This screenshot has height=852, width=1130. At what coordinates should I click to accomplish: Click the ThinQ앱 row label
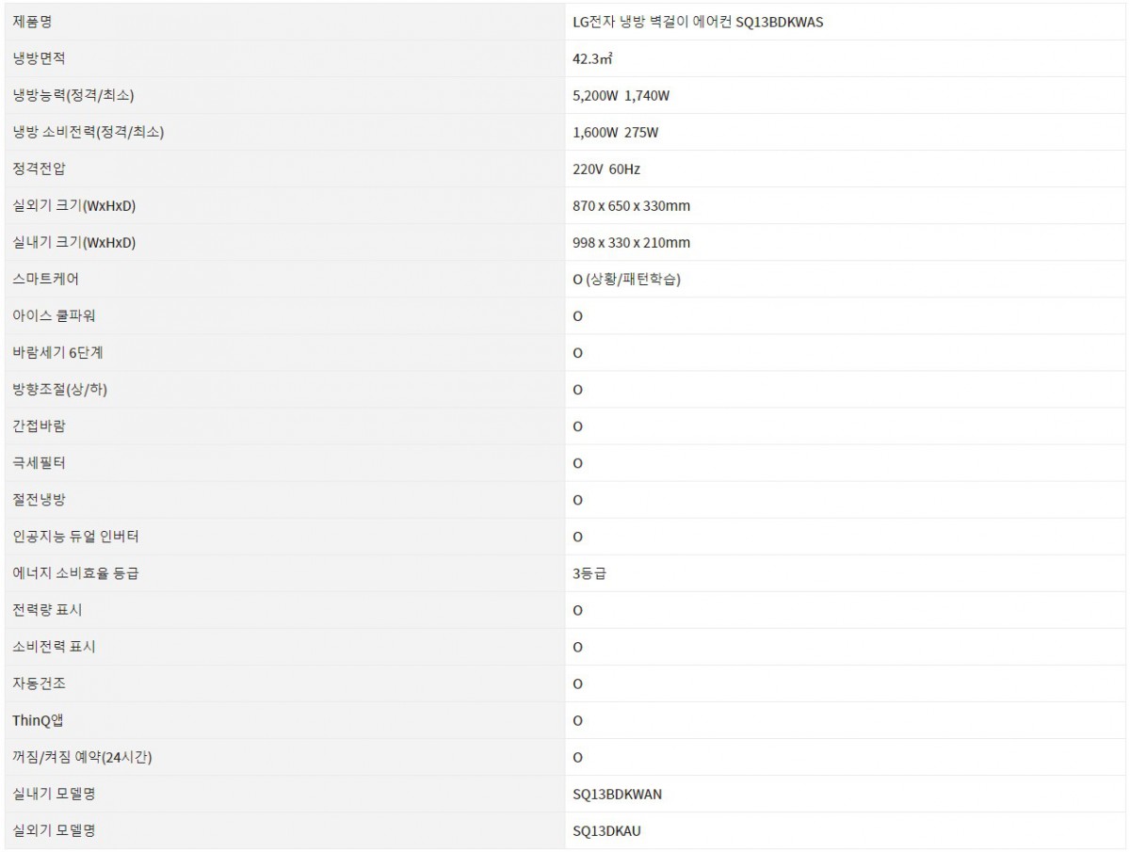40,720
